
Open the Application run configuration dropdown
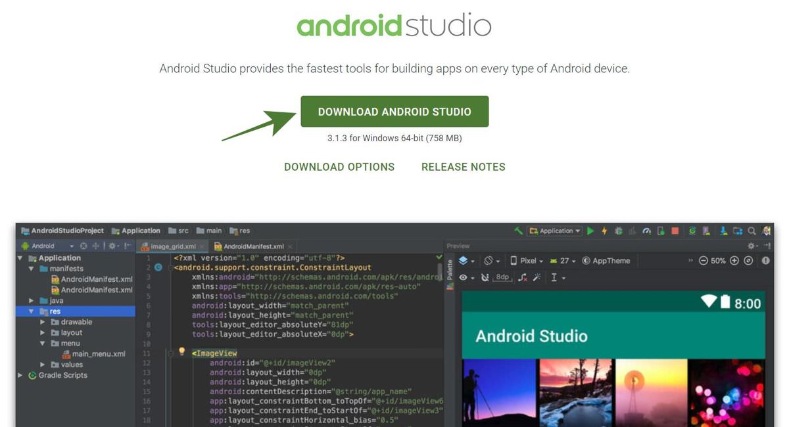554,231
